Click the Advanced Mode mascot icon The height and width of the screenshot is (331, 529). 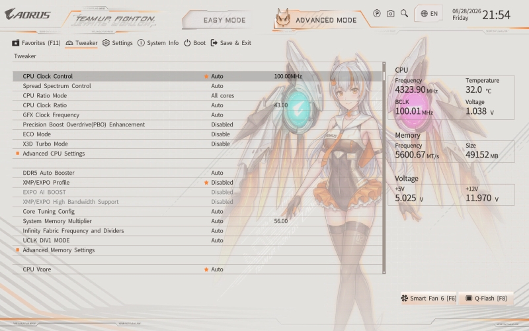click(x=283, y=18)
